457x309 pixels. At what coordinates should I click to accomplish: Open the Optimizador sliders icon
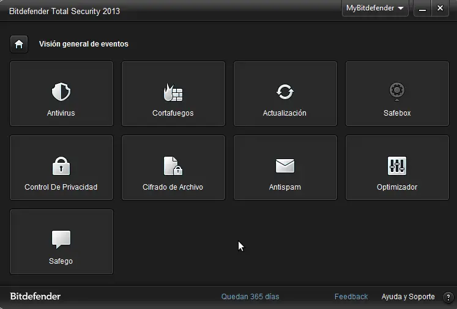[x=397, y=166]
